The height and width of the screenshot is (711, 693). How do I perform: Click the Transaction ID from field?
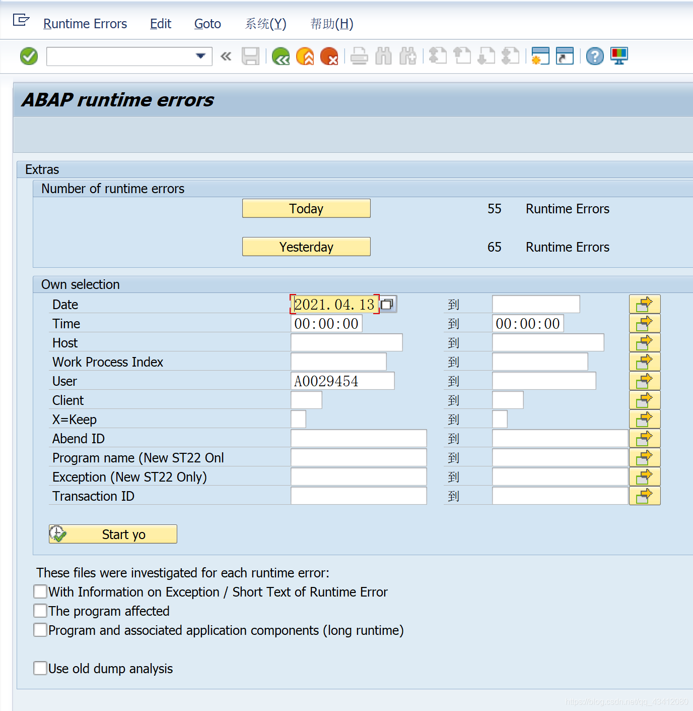(x=359, y=496)
